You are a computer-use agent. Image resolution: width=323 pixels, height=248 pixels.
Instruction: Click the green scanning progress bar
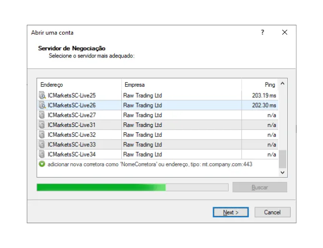click(x=132, y=187)
